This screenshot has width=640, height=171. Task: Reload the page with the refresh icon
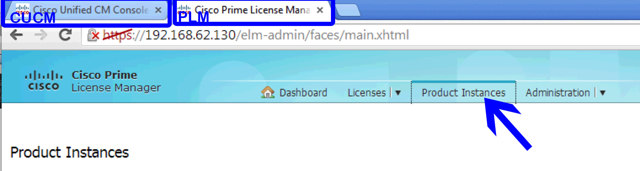tap(65, 35)
